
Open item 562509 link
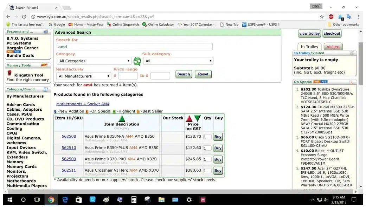point(69,159)
